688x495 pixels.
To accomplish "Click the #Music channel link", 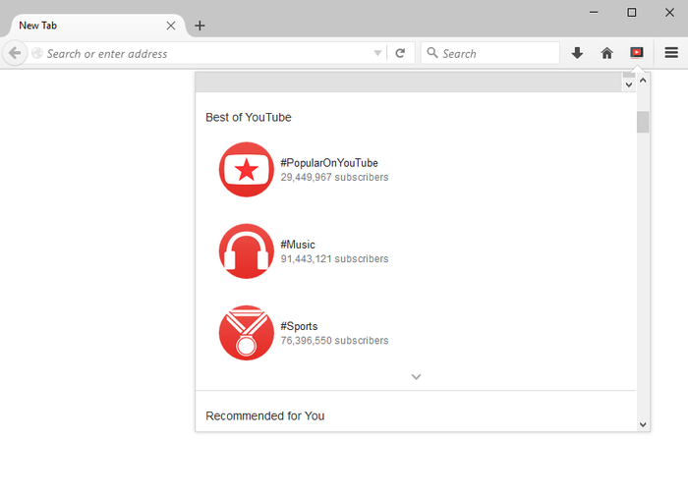I will [298, 245].
